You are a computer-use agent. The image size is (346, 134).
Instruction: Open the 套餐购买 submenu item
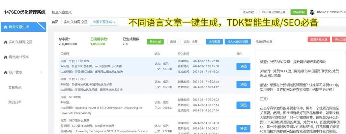click(15, 87)
